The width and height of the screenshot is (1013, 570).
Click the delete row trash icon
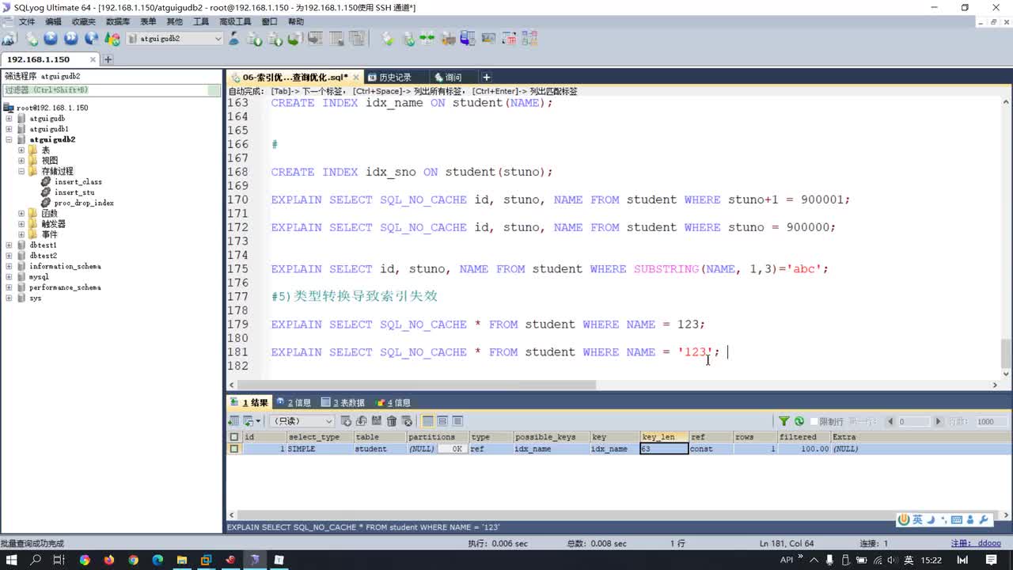click(x=392, y=421)
